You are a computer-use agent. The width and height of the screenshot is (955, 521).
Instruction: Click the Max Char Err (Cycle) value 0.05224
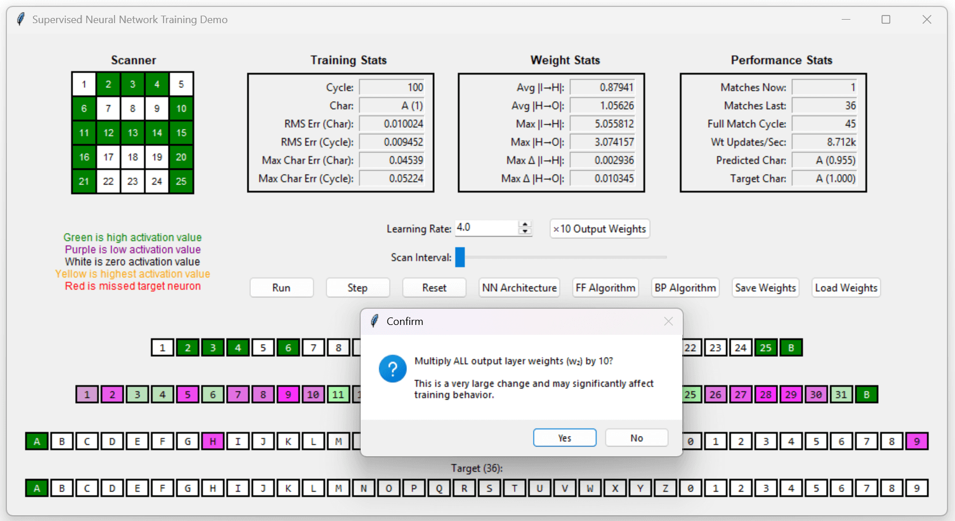pyautogui.click(x=392, y=179)
